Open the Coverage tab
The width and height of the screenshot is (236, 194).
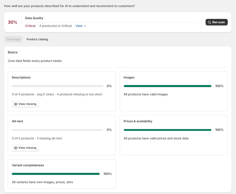[13, 39]
